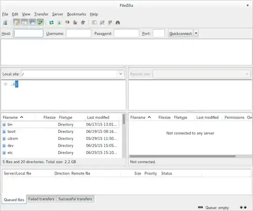Click the etc folder icon
The width and height of the screenshot is (253, 211).
(4, 153)
